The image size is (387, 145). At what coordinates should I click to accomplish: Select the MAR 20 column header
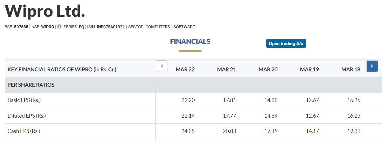pyautogui.click(x=268, y=69)
